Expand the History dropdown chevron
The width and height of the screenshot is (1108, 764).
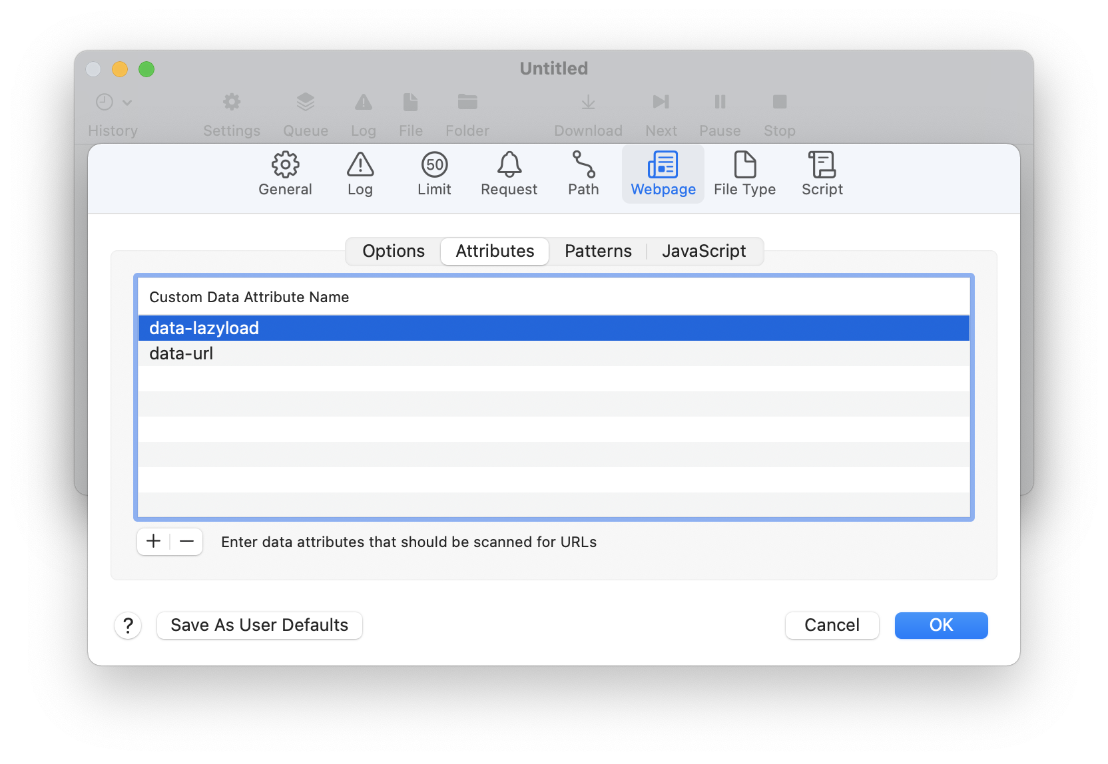[129, 102]
